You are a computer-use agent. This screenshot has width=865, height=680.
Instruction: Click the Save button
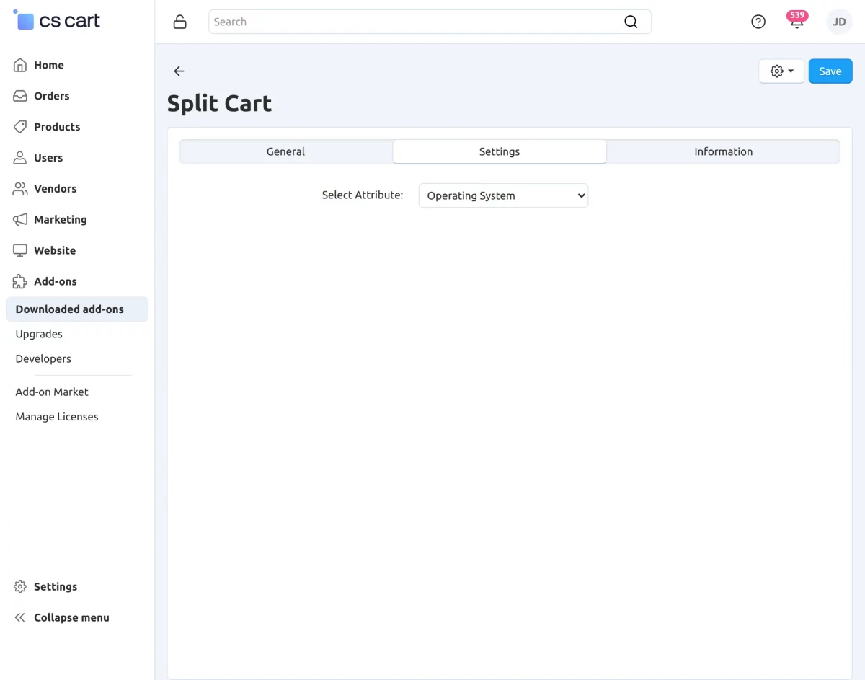click(x=830, y=71)
